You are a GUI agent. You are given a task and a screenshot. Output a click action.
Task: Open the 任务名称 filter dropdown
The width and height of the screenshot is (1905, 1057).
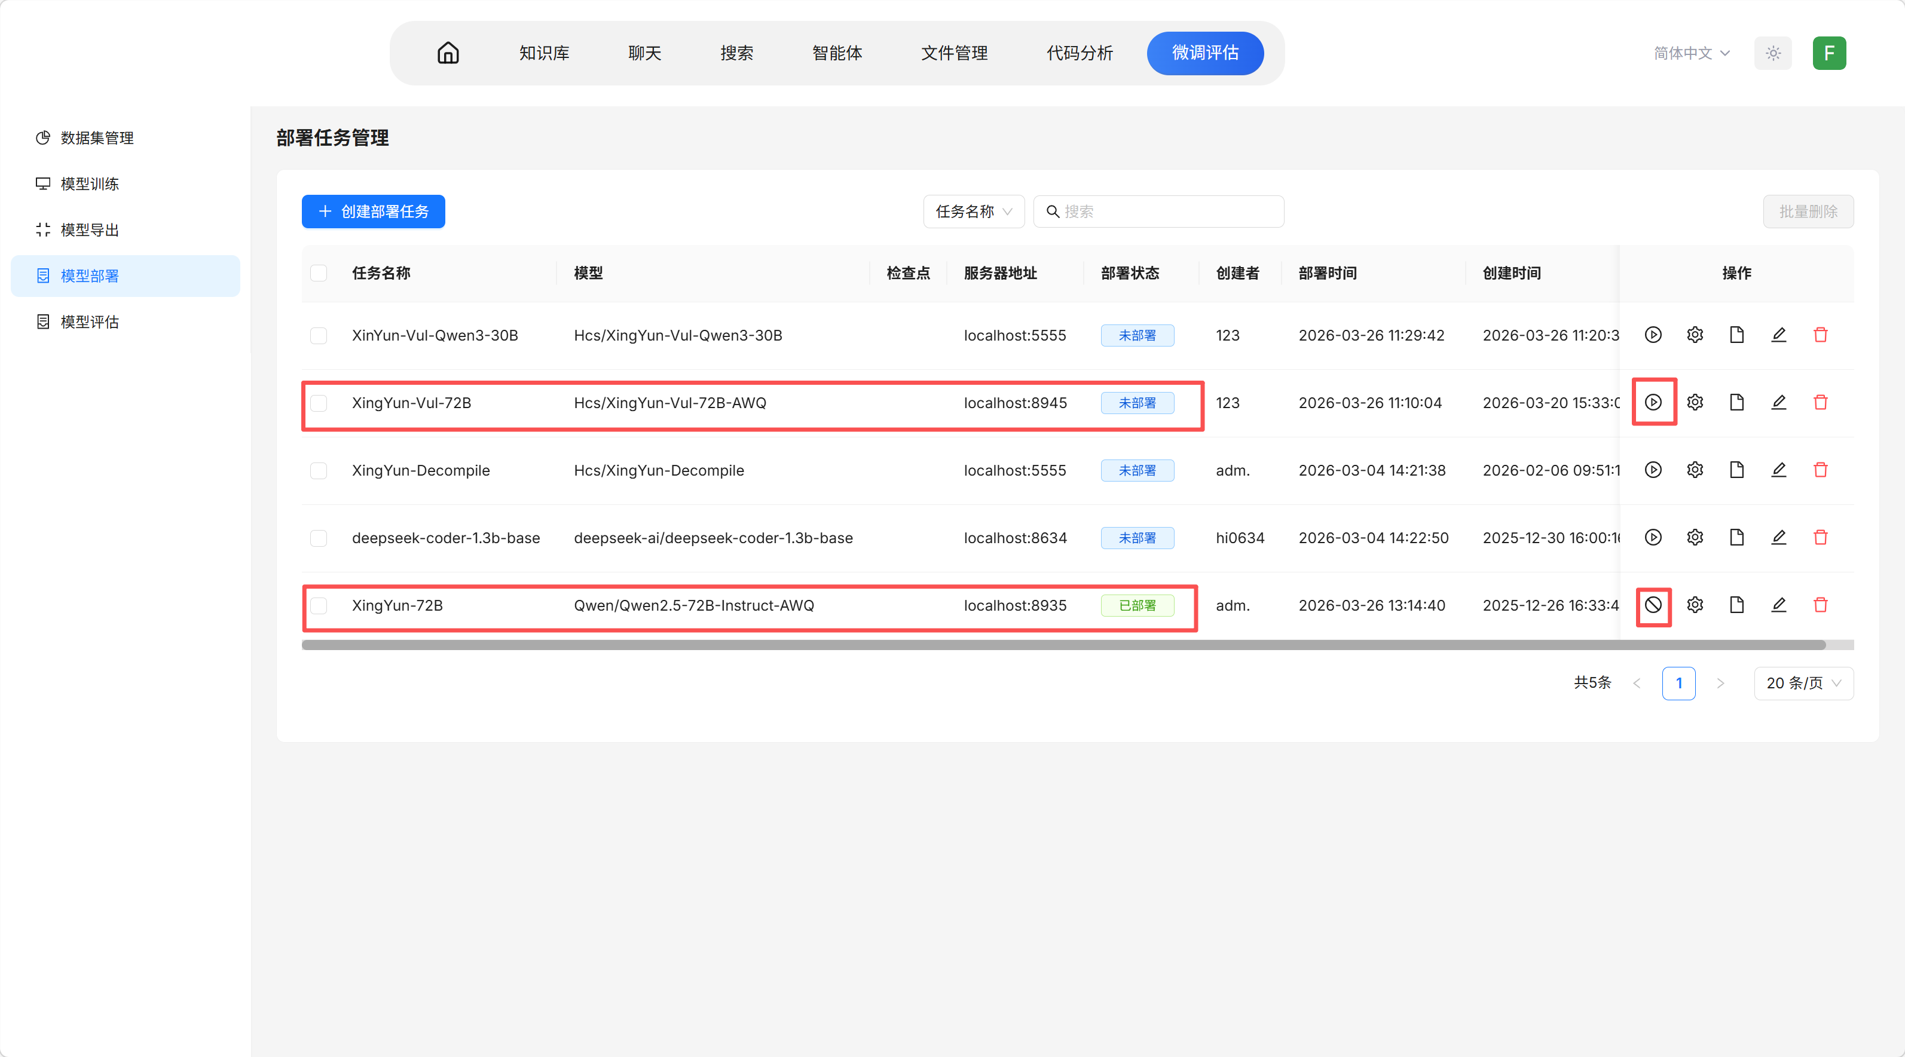(973, 212)
